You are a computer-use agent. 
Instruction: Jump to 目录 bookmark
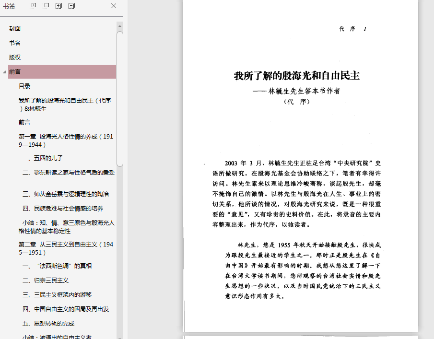pyautogui.click(x=24, y=86)
